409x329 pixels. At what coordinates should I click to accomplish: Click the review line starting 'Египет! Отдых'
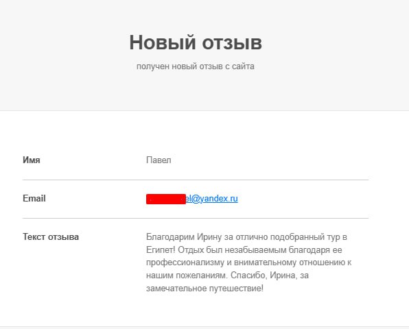pos(244,249)
